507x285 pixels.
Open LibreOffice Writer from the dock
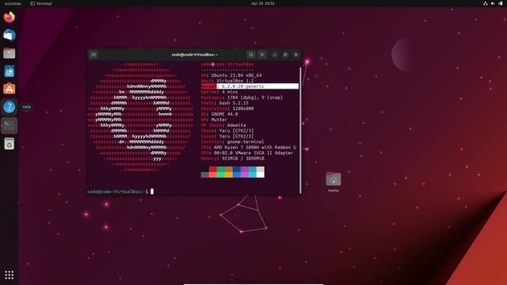[x=9, y=71]
